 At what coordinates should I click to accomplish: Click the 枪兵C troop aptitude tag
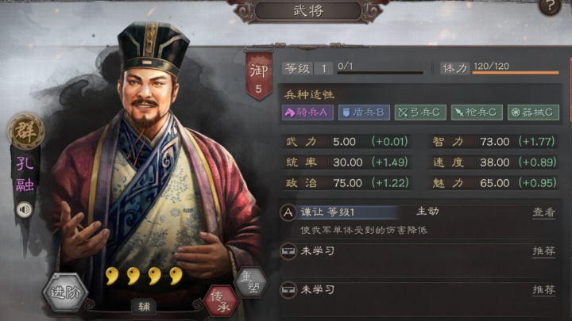(x=477, y=113)
